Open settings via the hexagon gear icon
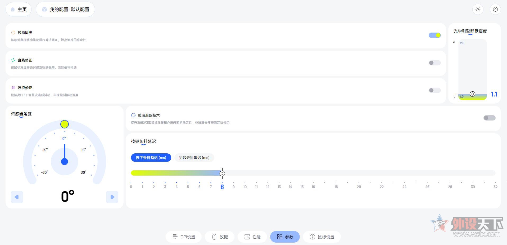Viewport: 507px width, 245px height. pos(495,9)
